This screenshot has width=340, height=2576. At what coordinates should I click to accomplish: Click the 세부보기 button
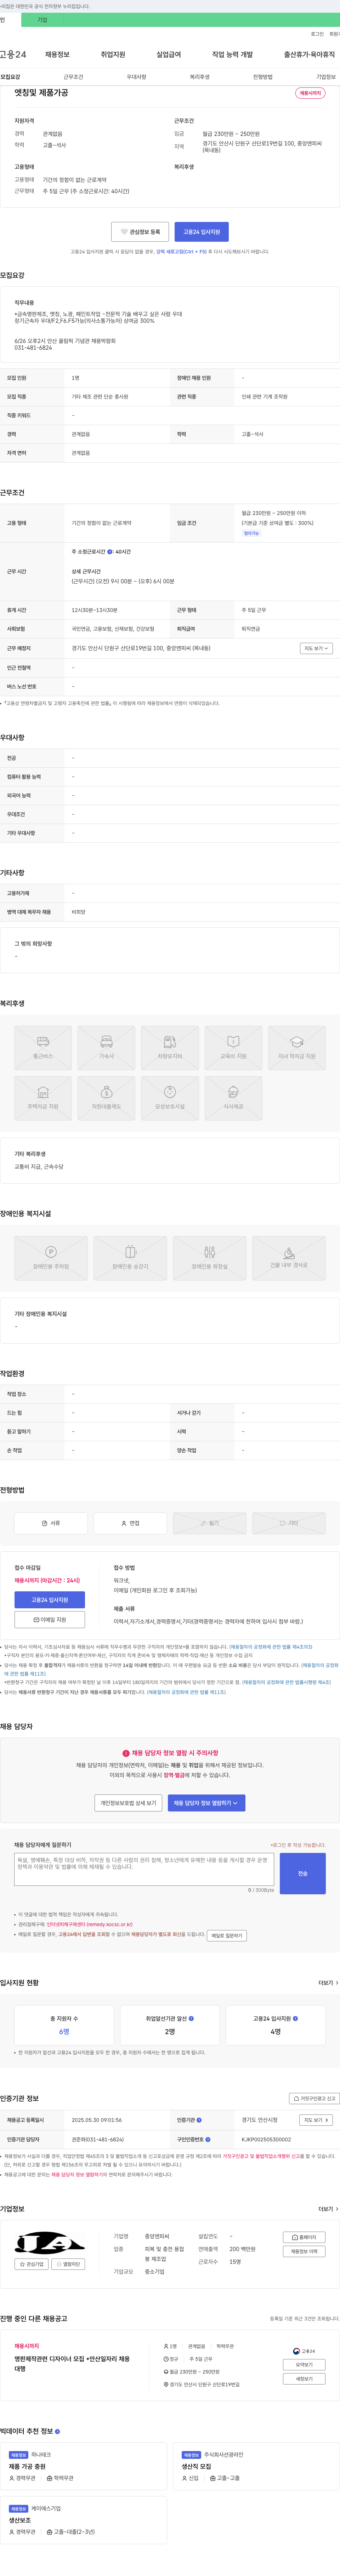point(304,2379)
